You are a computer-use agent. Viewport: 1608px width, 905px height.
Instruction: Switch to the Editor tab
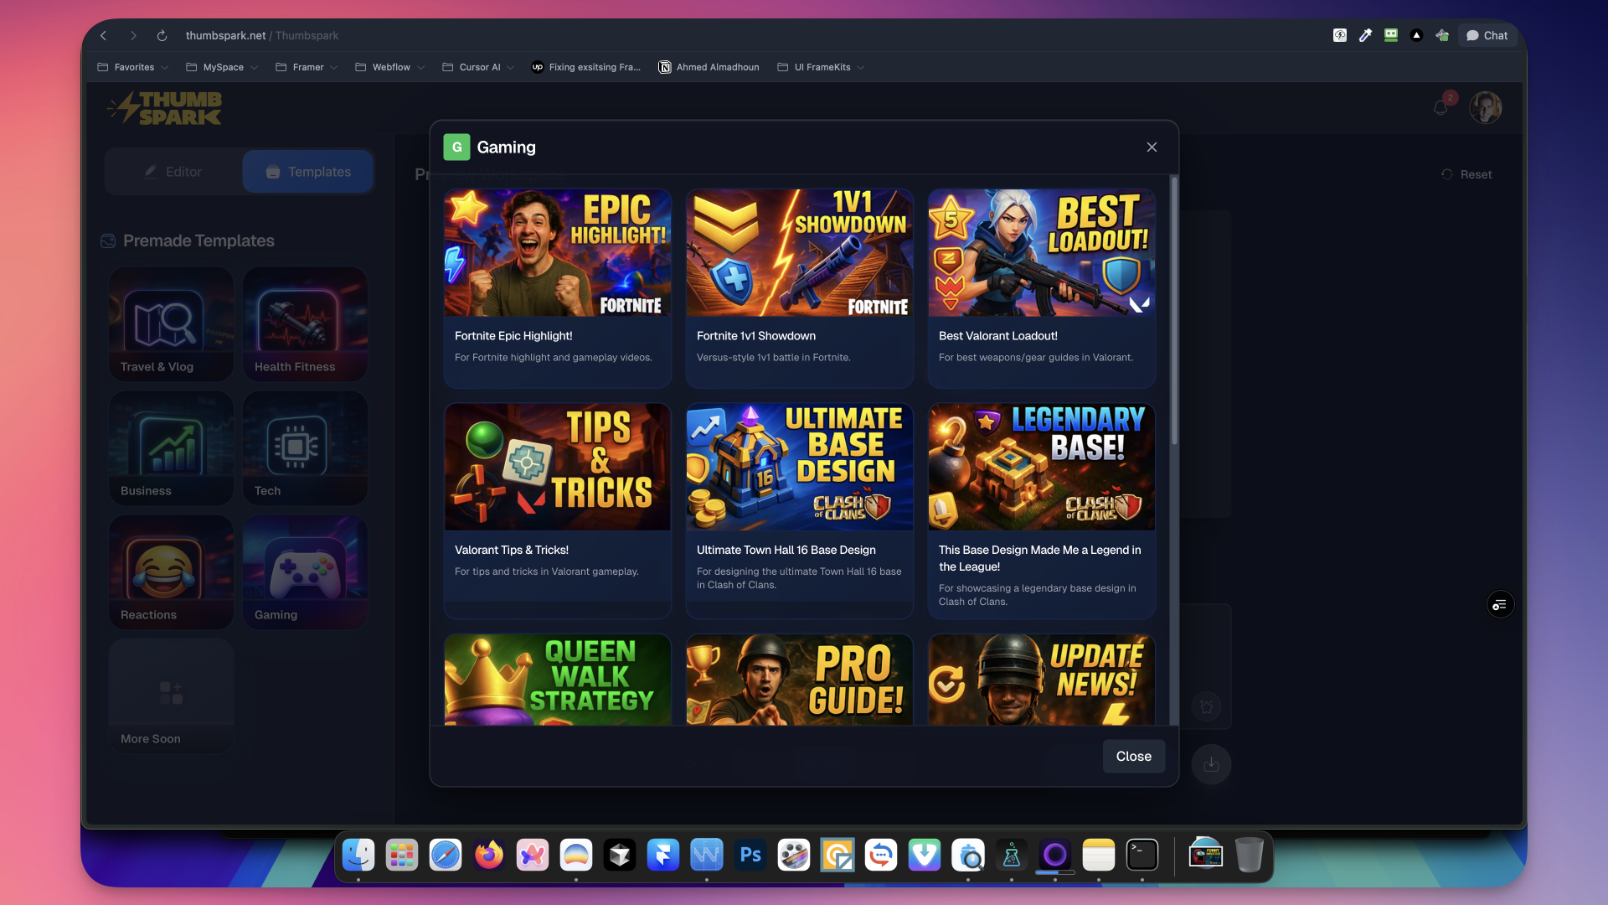click(173, 172)
